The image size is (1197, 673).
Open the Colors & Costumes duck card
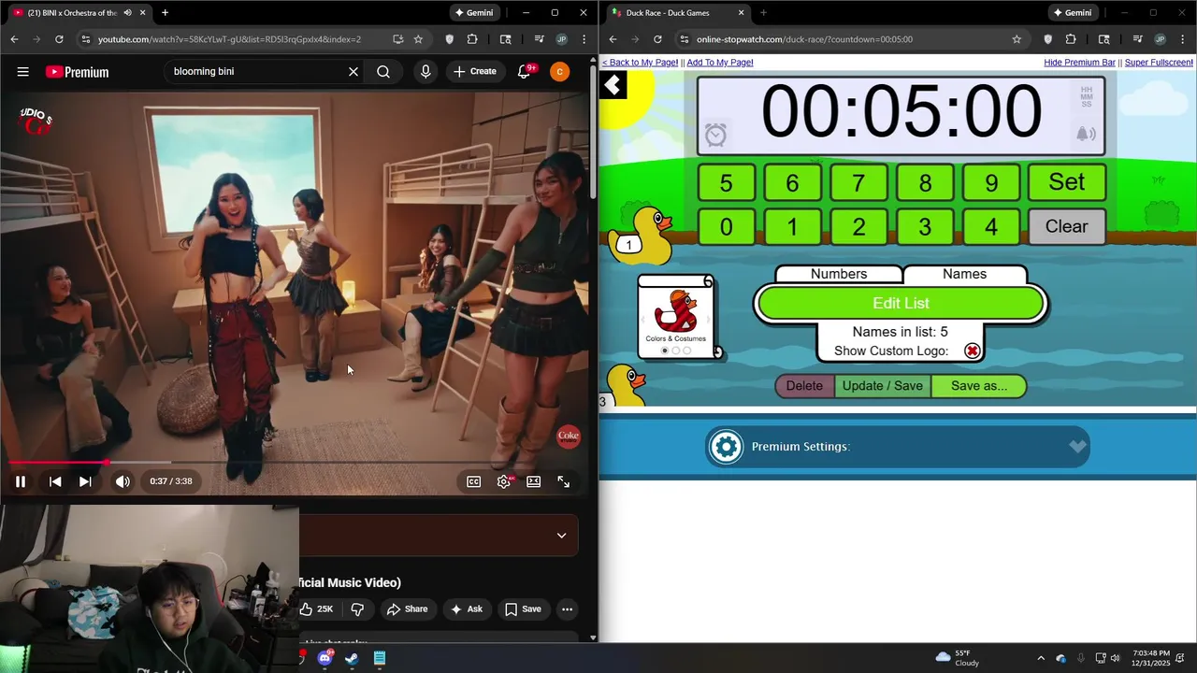click(676, 318)
